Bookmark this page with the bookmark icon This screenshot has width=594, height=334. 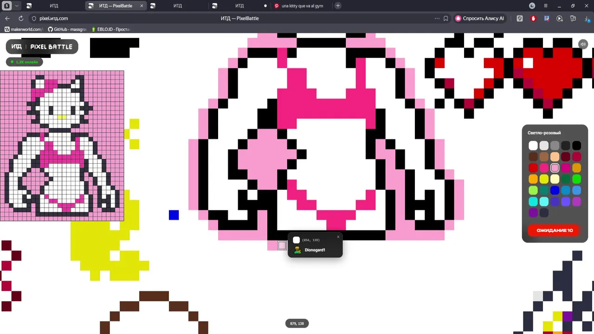tap(446, 18)
